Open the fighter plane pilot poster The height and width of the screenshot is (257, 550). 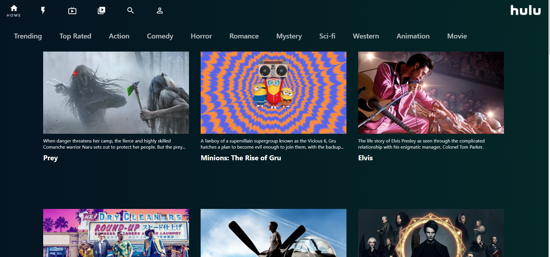pos(274,233)
